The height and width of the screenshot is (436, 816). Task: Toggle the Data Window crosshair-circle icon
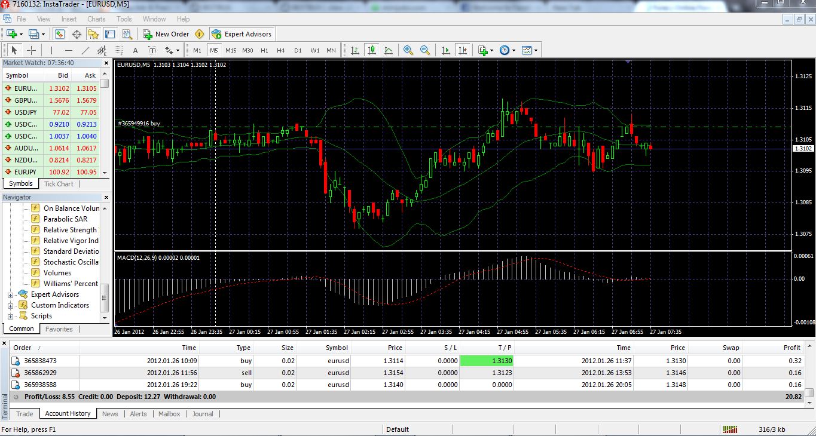click(x=77, y=34)
